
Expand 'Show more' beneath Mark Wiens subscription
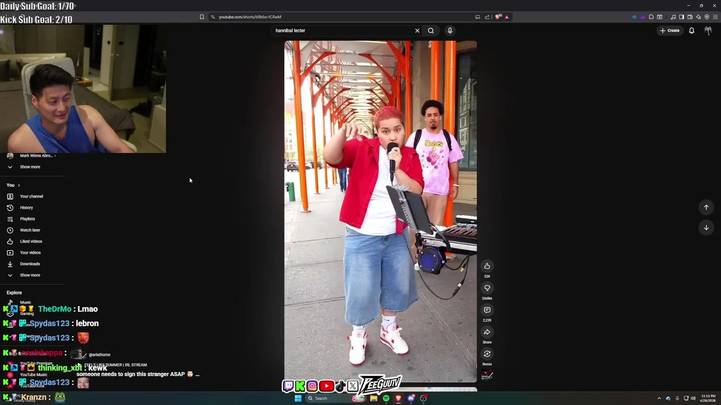30,167
